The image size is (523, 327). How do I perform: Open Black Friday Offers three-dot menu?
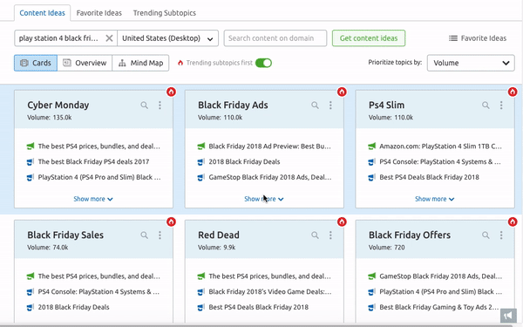tap(501, 235)
